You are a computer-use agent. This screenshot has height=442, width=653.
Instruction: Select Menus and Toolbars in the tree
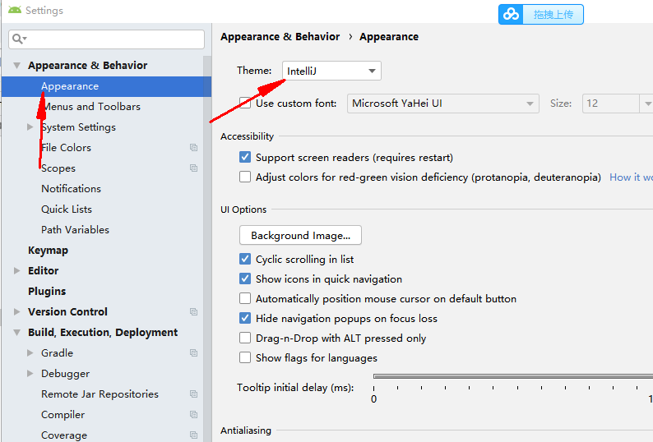pyautogui.click(x=90, y=107)
